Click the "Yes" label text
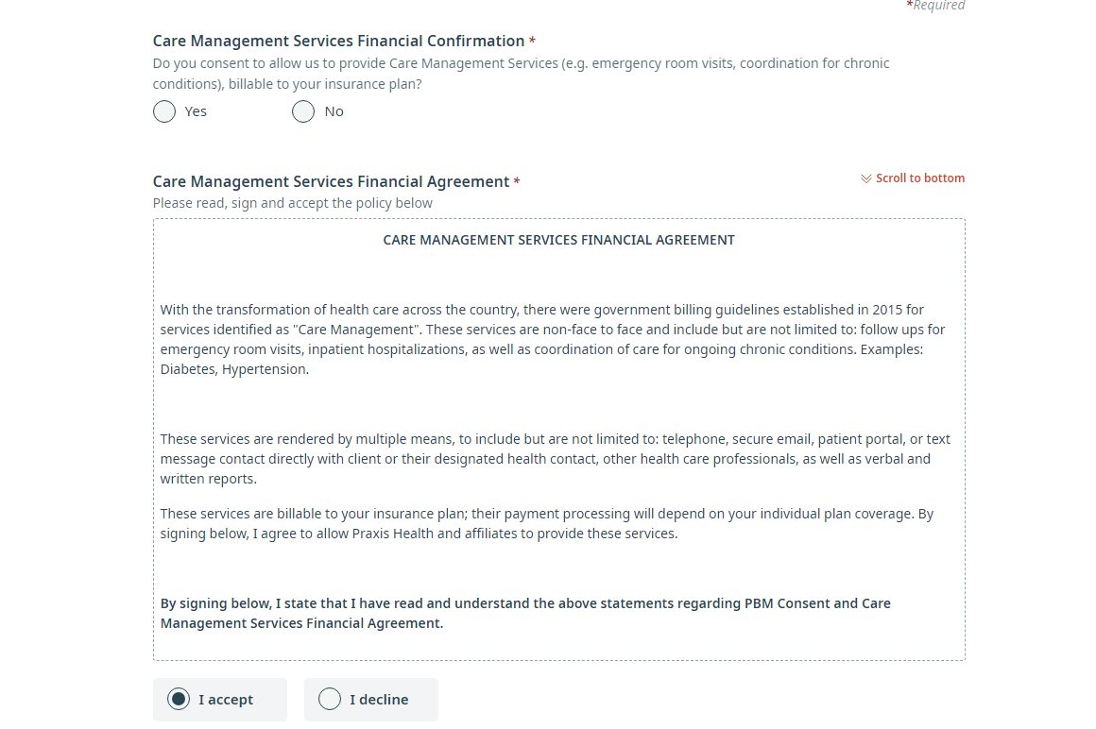This screenshot has height=729, width=1096. pos(196,111)
